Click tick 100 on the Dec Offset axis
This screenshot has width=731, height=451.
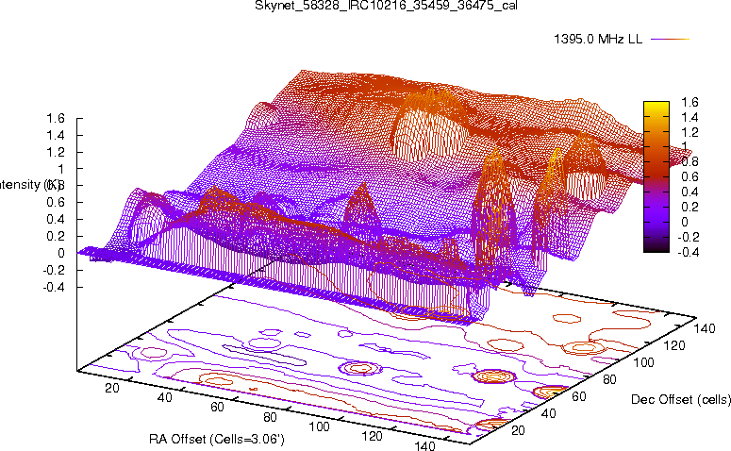pyautogui.click(x=644, y=362)
